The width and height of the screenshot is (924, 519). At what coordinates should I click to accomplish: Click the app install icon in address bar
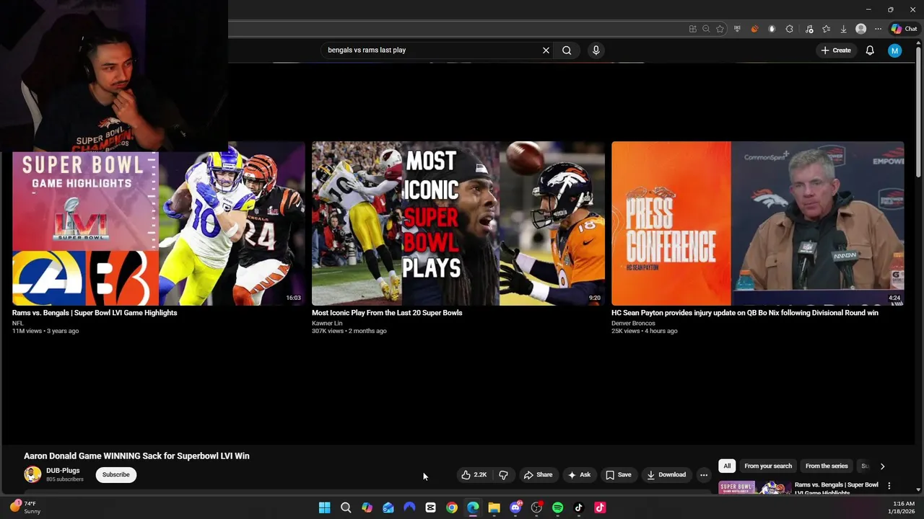(x=693, y=29)
